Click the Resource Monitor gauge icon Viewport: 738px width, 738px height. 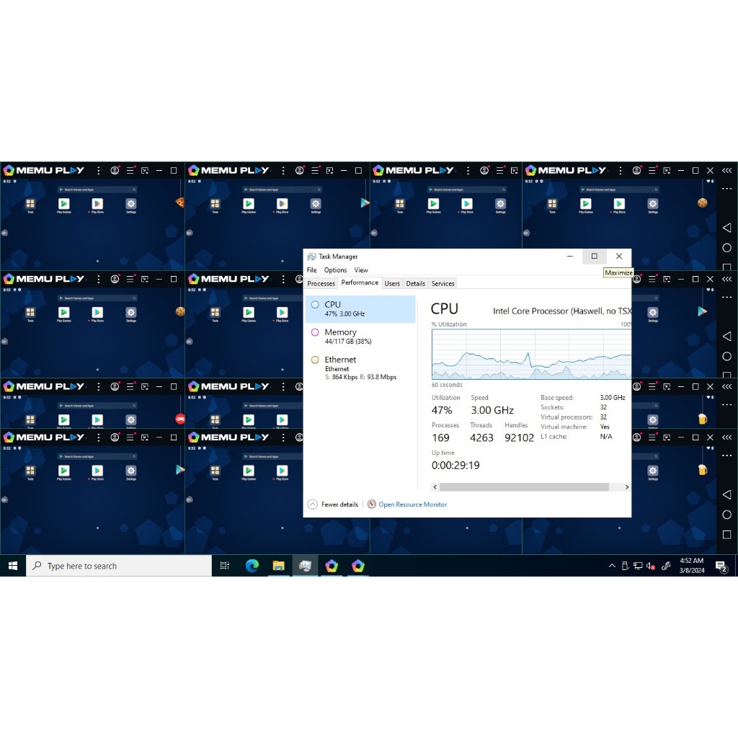coord(371,504)
